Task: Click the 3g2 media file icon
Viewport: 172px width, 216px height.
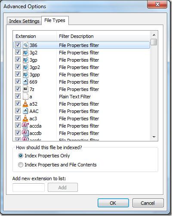Action: click(x=25, y=53)
